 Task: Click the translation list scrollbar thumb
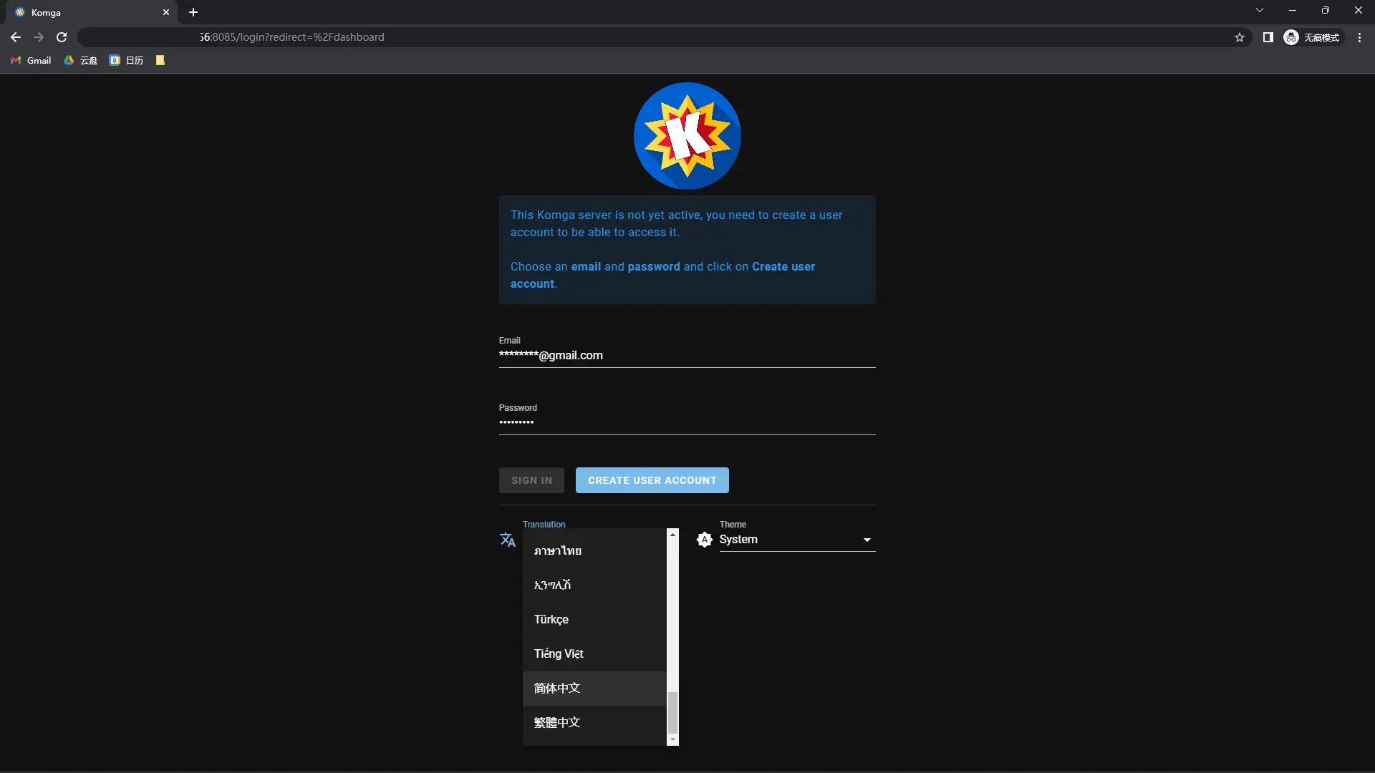[x=672, y=713]
